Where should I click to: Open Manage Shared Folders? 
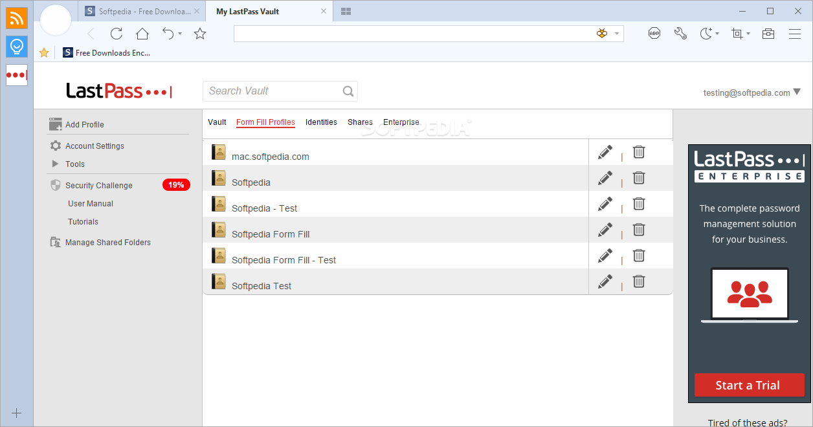(x=108, y=242)
